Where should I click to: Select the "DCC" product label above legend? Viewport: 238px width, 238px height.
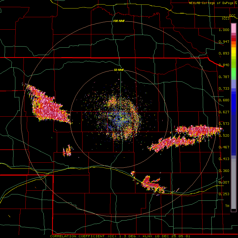coord(232,16)
